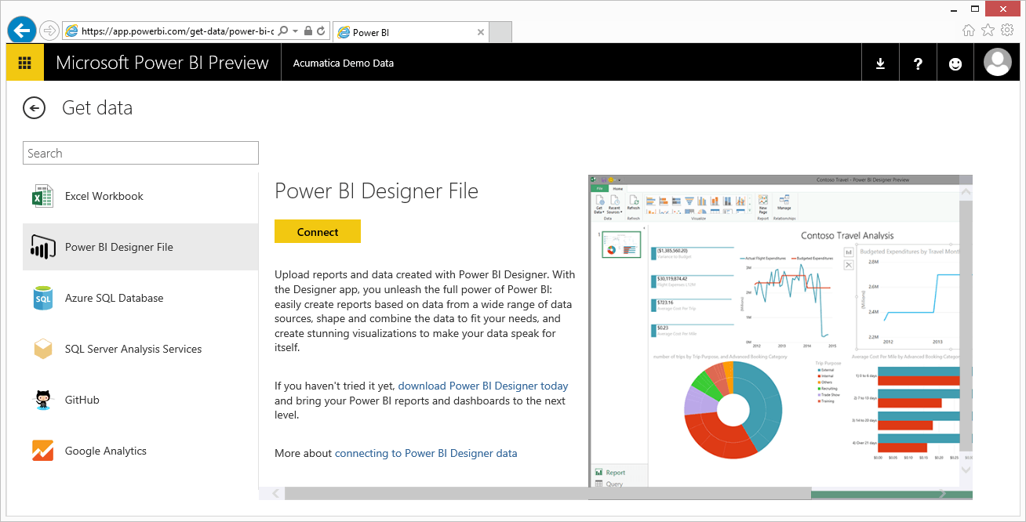Image resolution: width=1026 pixels, height=522 pixels.
Task: Click the browser forward button
Action: click(49, 31)
